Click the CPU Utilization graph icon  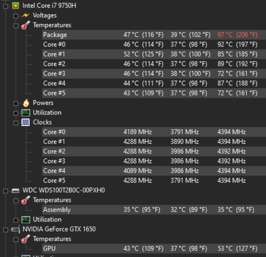[x=26, y=113]
